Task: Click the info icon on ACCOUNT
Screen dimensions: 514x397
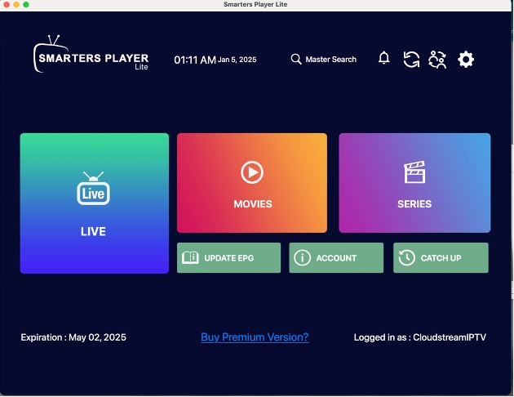Action: [x=302, y=257]
